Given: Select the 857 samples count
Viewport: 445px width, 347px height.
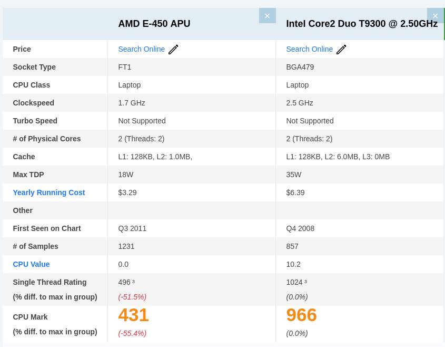Looking at the screenshot, I should [292, 246].
